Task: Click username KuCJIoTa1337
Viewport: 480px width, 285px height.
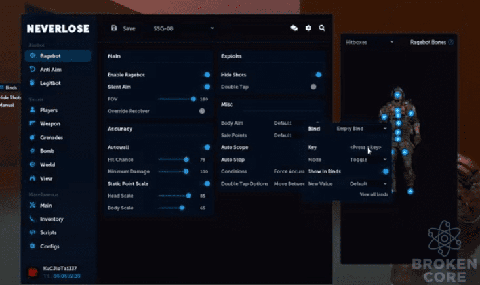Action: [60, 268]
